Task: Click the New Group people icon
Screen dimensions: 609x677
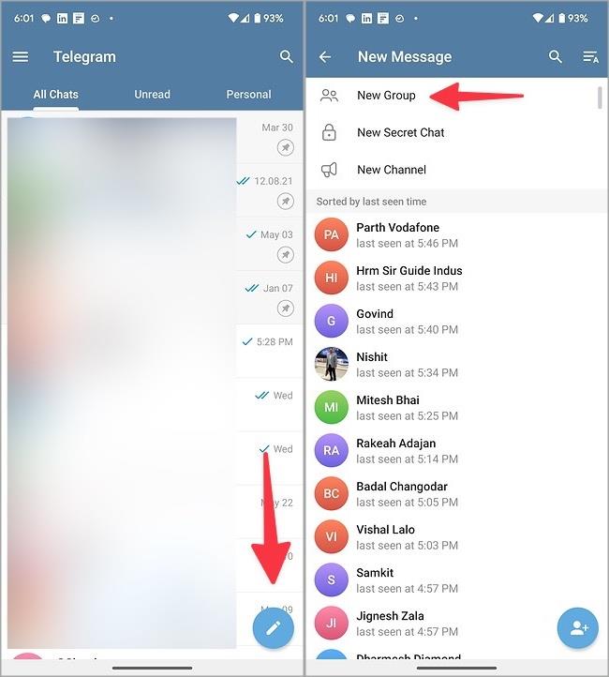Action: pyautogui.click(x=330, y=96)
